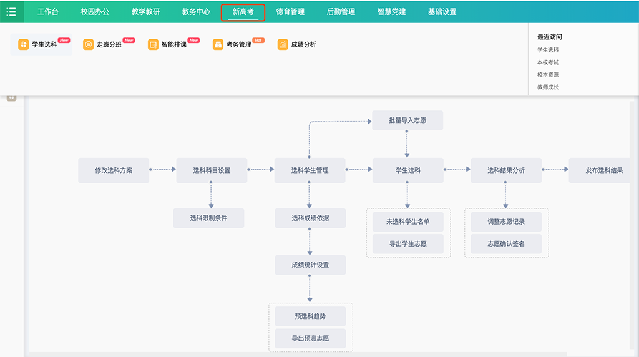Switch to 教务中心 menu
This screenshot has height=357, width=639.
(x=196, y=12)
